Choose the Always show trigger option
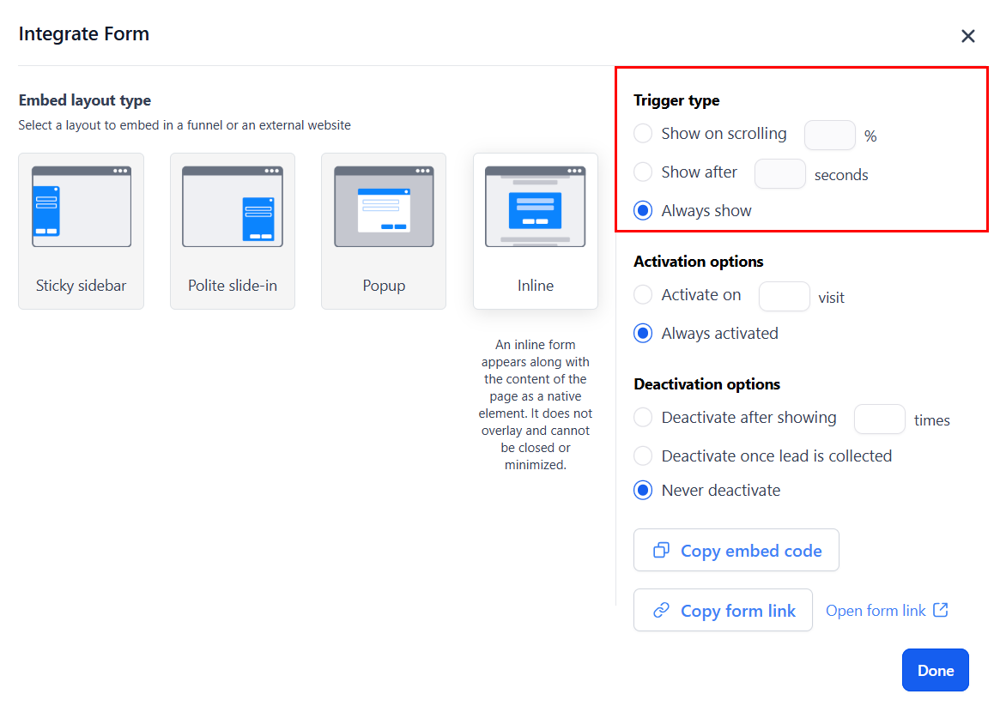 coord(643,210)
